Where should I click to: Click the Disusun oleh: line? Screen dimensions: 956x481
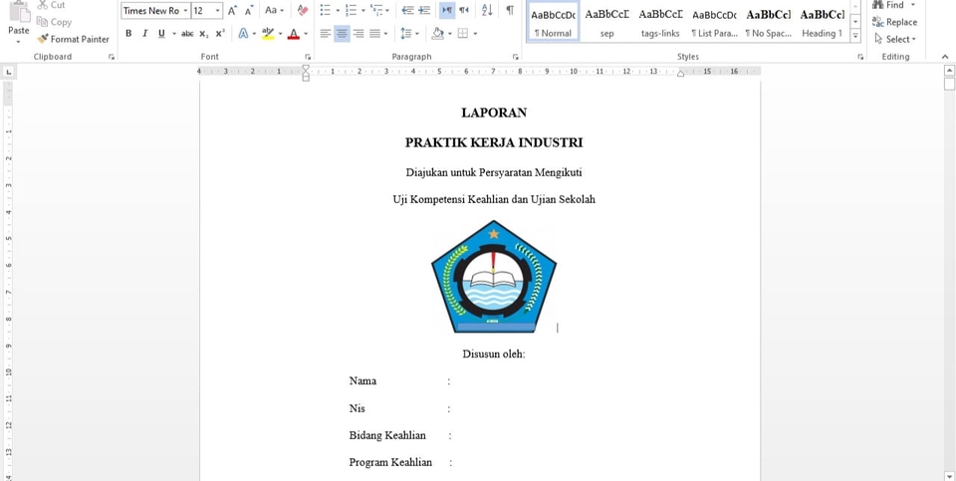pos(494,355)
